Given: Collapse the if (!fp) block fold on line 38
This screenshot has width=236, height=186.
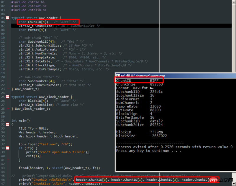Looking at the screenshot, I should [8, 148].
